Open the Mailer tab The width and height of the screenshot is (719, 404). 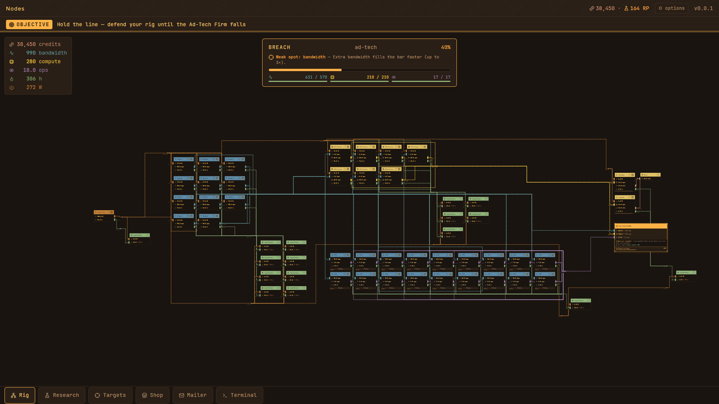tap(193, 395)
